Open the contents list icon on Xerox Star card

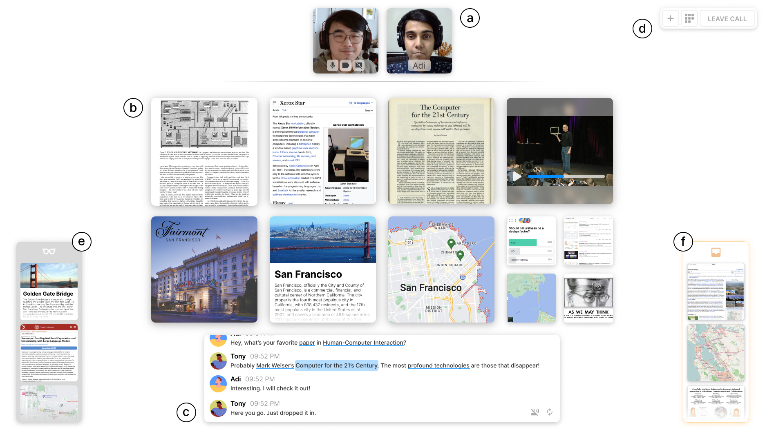pos(275,103)
